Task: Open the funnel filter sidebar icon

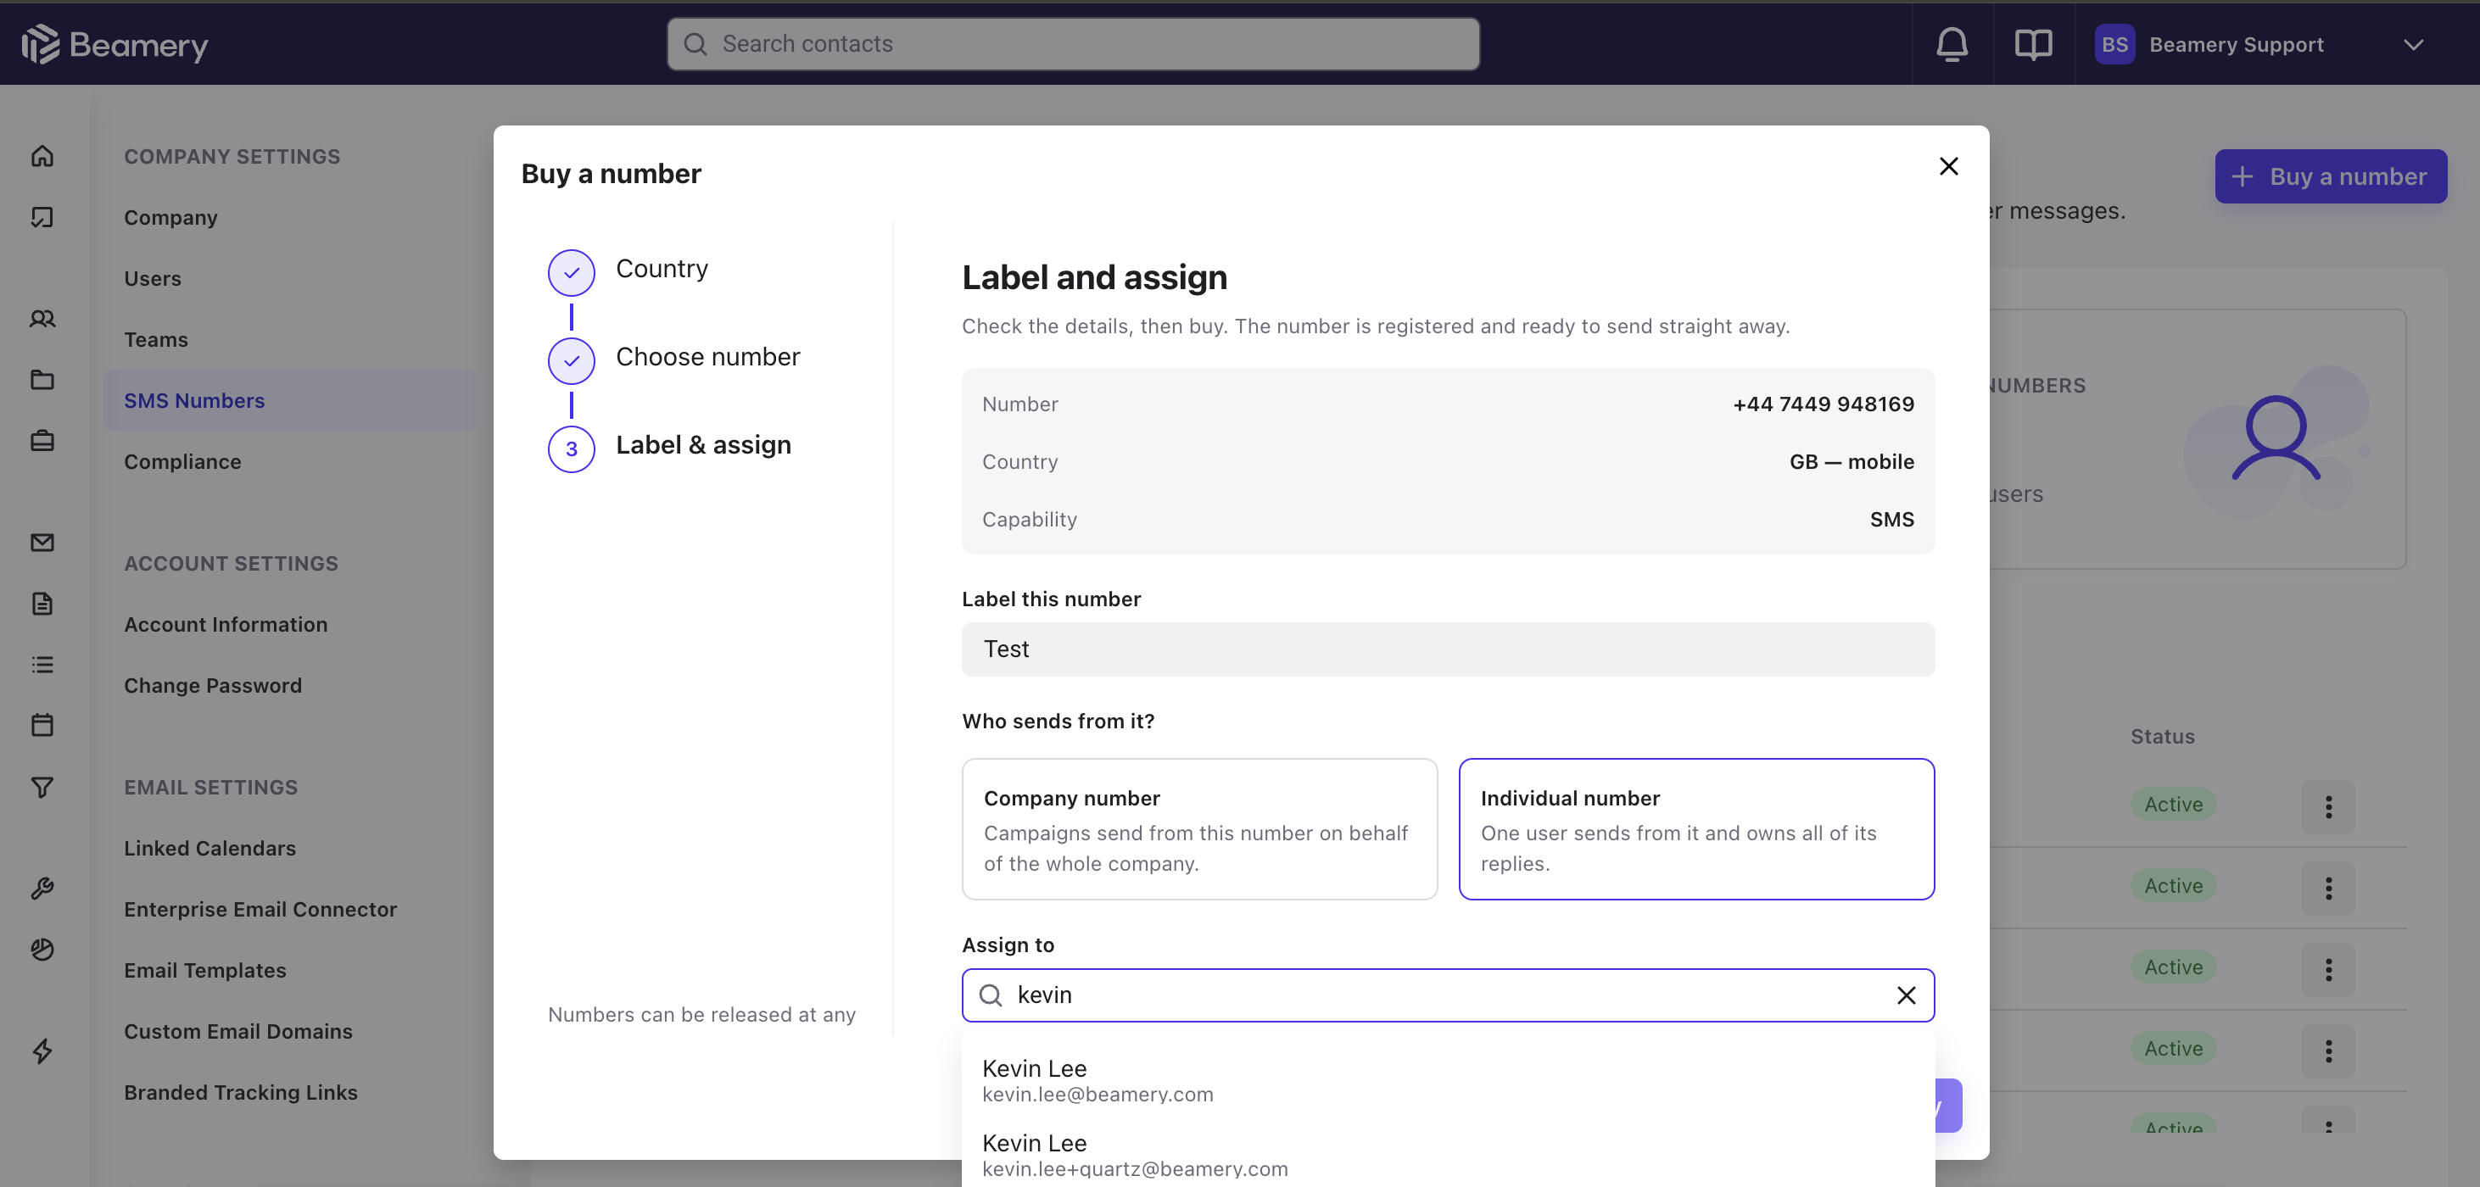Action: 42,788
